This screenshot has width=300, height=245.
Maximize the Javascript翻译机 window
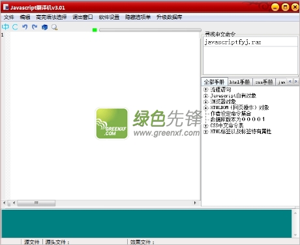click(x=285, y=7)
